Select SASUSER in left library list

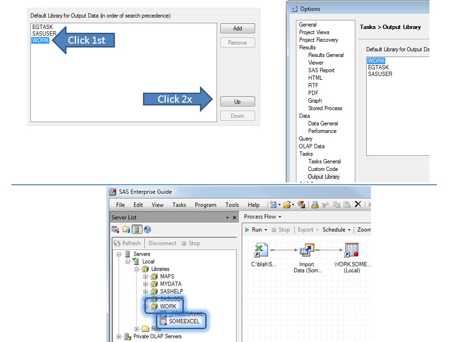click(44, 33)
